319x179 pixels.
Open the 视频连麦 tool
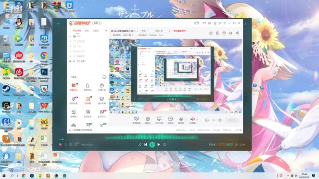[x=74, y=100]
